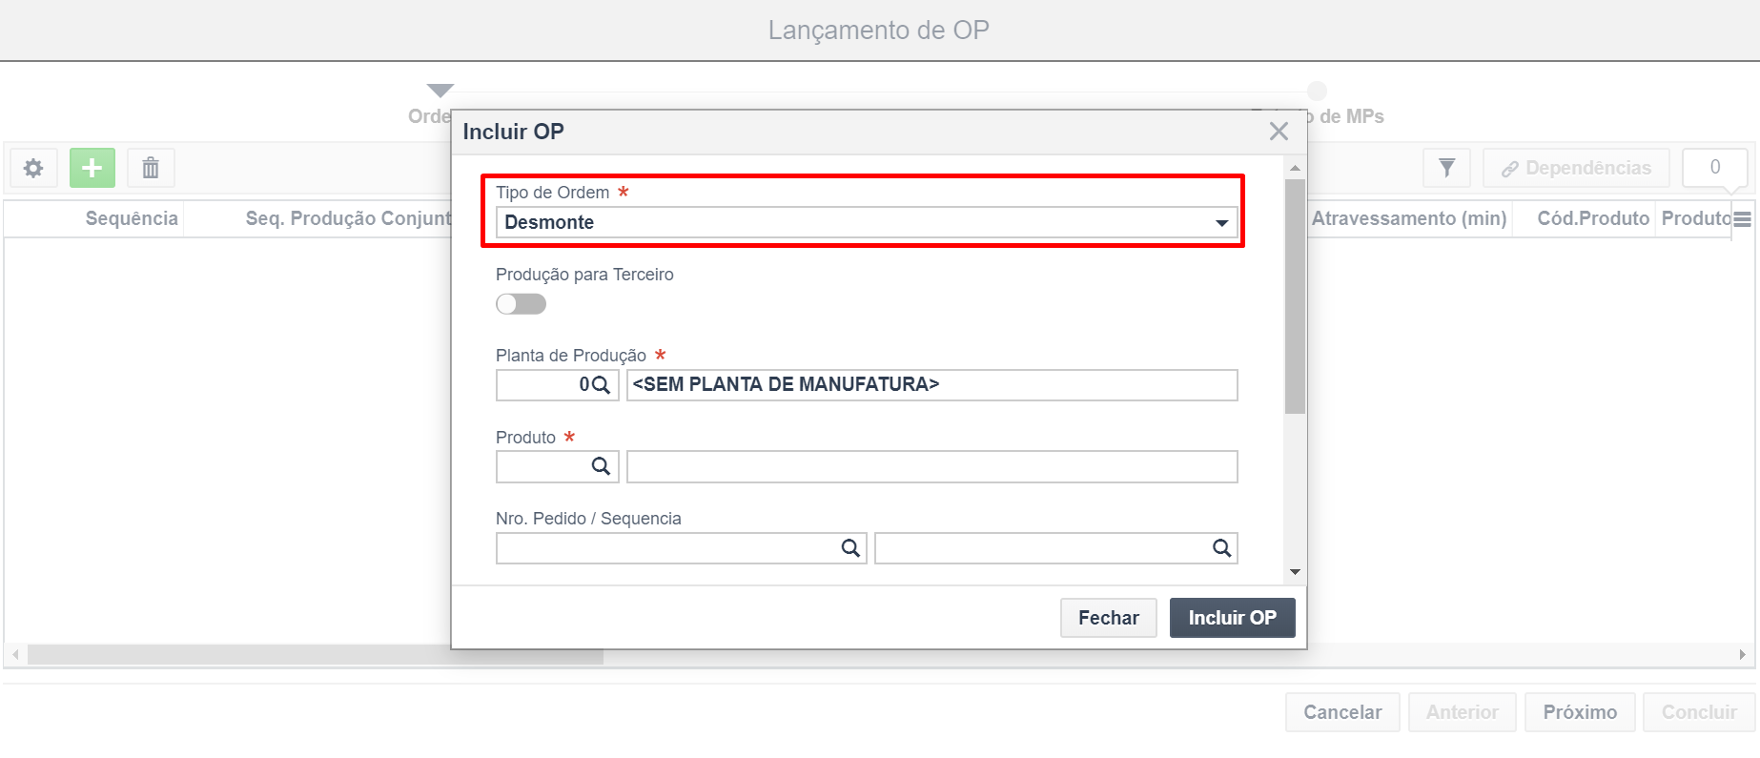Viewport: 1760px width, 758px height.
Task: Click the Cancelar button
Action: click(x=1342, y=712)
